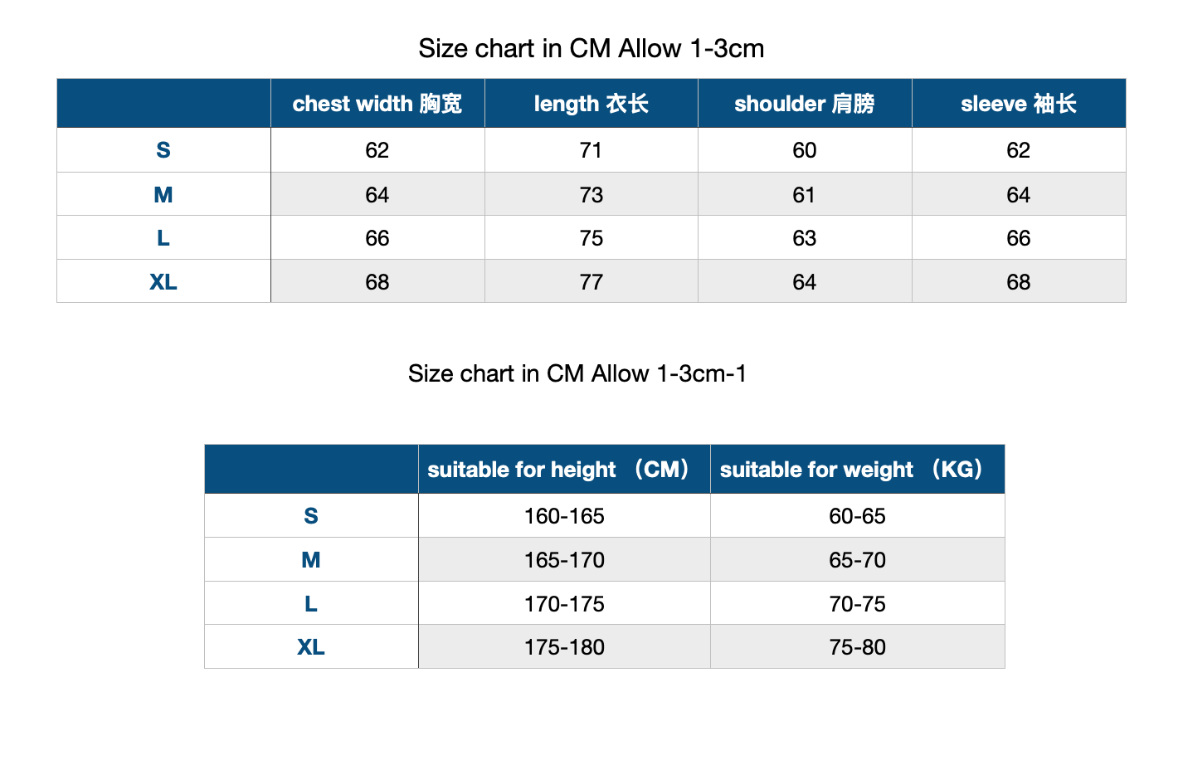Viewport: 1183px width, 765px height.
Task: Click the XL shoulder value 64
Action: (804, 282)
